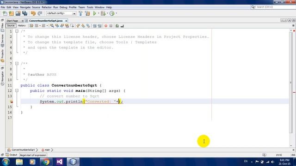Open the Run Project dropdown arrow
296x166 pixels.
pyautogui.click(x=99, y=13)
